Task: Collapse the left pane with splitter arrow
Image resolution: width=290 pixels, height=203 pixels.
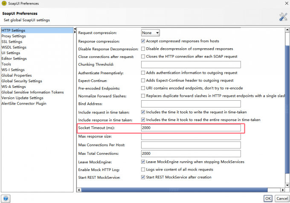Action: tap(75, 29)
